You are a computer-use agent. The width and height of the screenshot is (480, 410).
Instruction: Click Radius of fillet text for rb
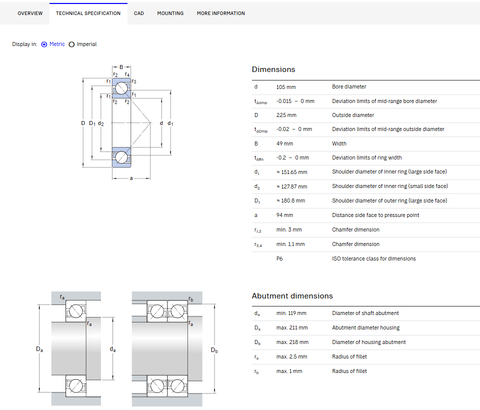(x=349, y=371)
